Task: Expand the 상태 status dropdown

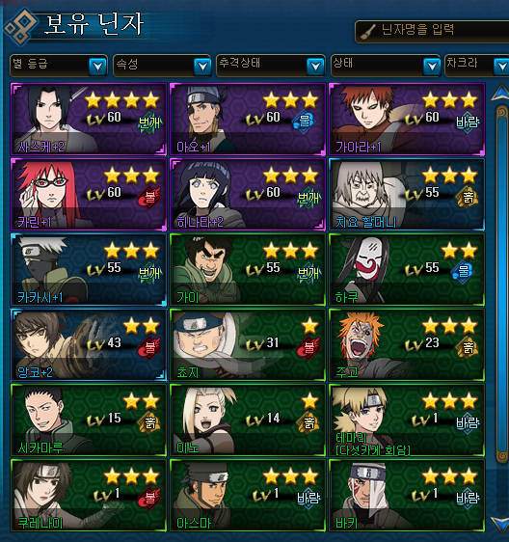Action: [386, 65]
